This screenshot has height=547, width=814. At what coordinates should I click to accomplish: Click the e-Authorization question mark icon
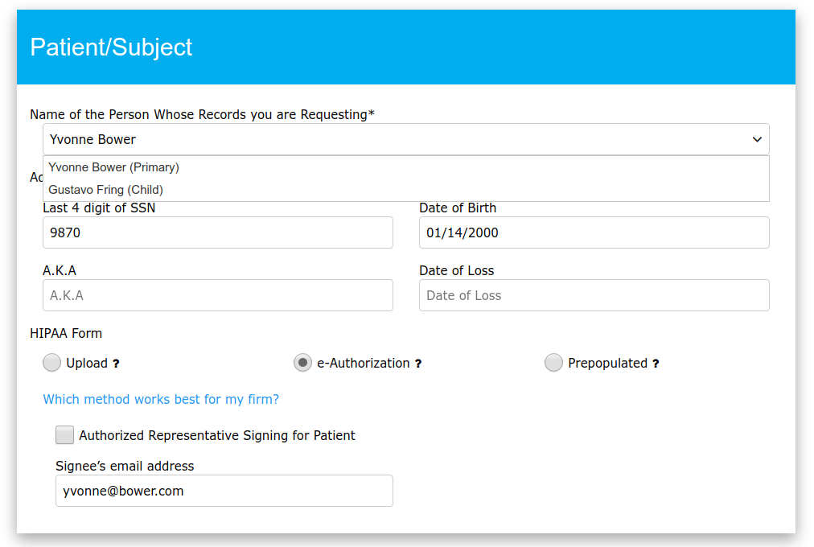click(x=417, y=363)
